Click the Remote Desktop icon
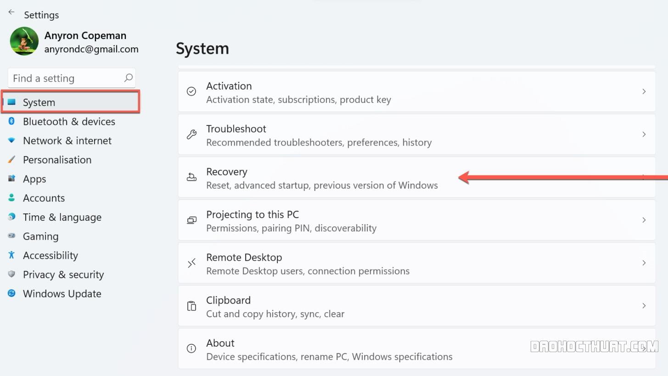 tap(191, 263)
